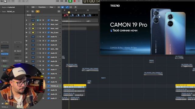Click the EQ thumbnail on left channel strip
Screen dimensions: 195x109
[5, 47]
